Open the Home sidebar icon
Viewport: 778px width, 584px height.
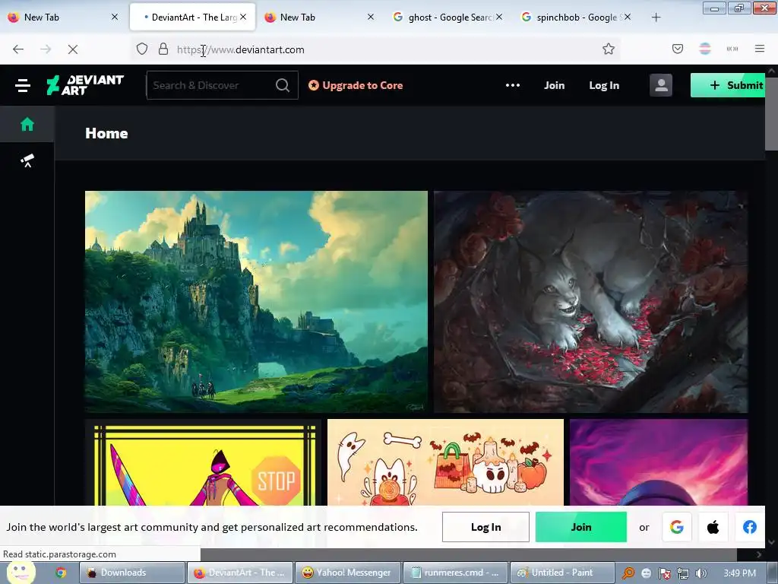click(27, 124)
